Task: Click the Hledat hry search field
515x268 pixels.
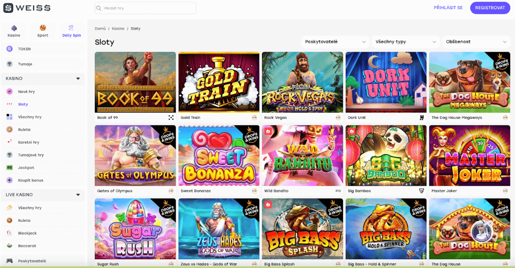Action: coord(145,8)
